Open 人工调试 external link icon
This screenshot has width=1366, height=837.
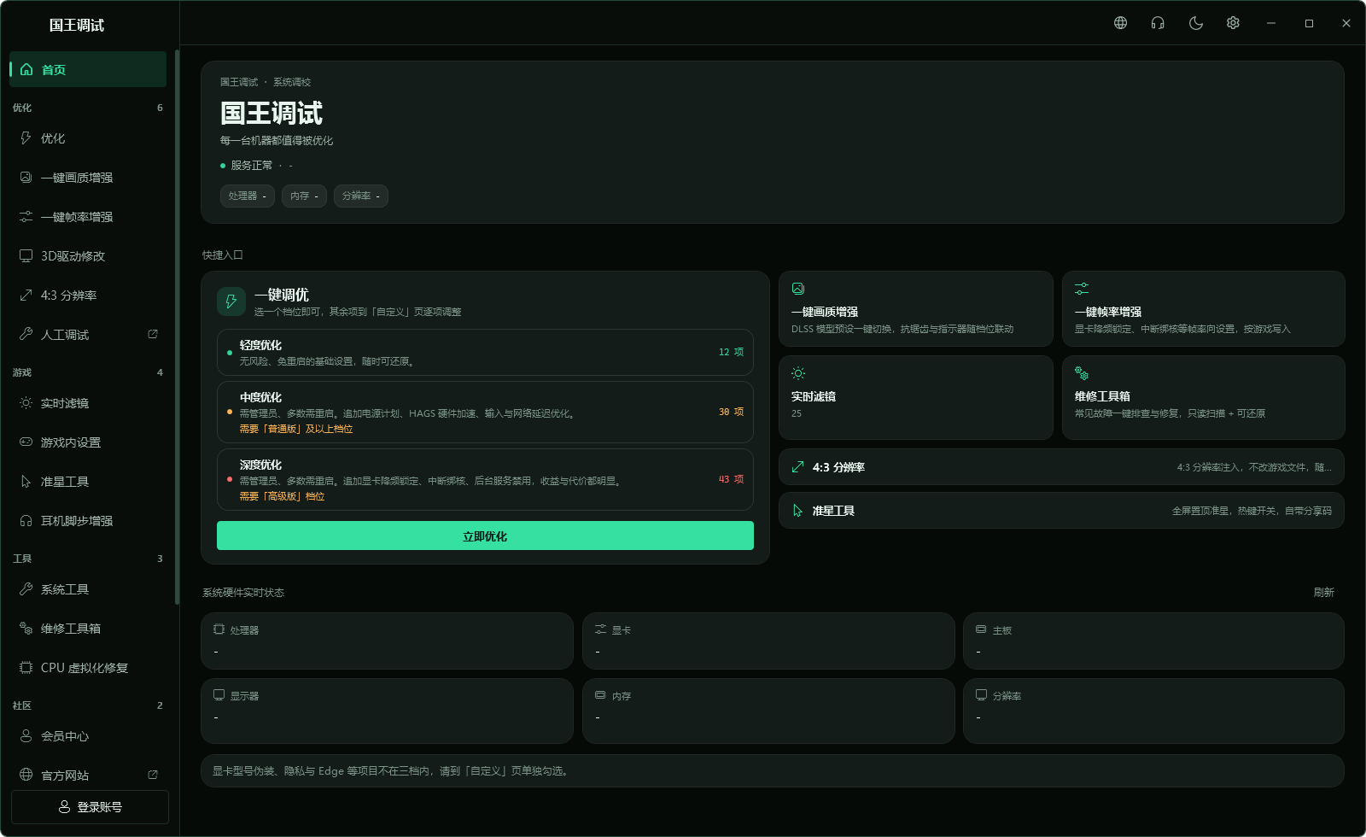coord(153,334)
